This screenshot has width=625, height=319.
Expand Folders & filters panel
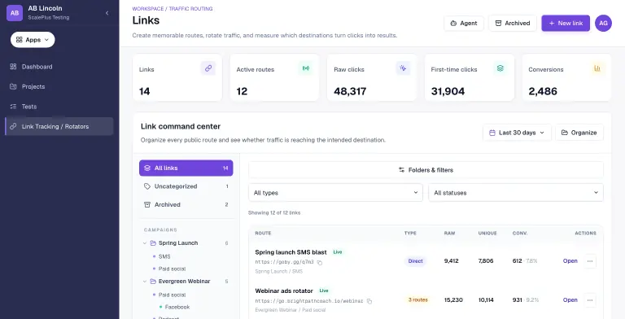tap(426, 170)
